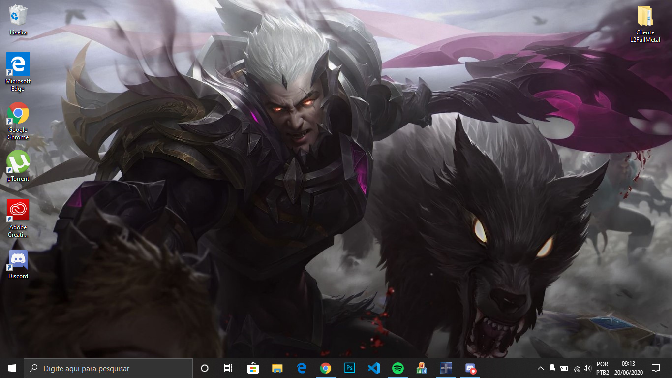672x378 pixels.
Task: Open the notification action center
Action: coord(655,368)
